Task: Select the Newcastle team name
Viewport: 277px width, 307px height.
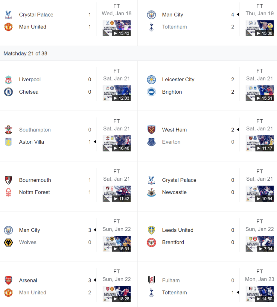Action: point(174,192)
